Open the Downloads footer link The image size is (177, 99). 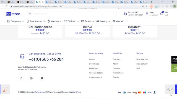94,64
